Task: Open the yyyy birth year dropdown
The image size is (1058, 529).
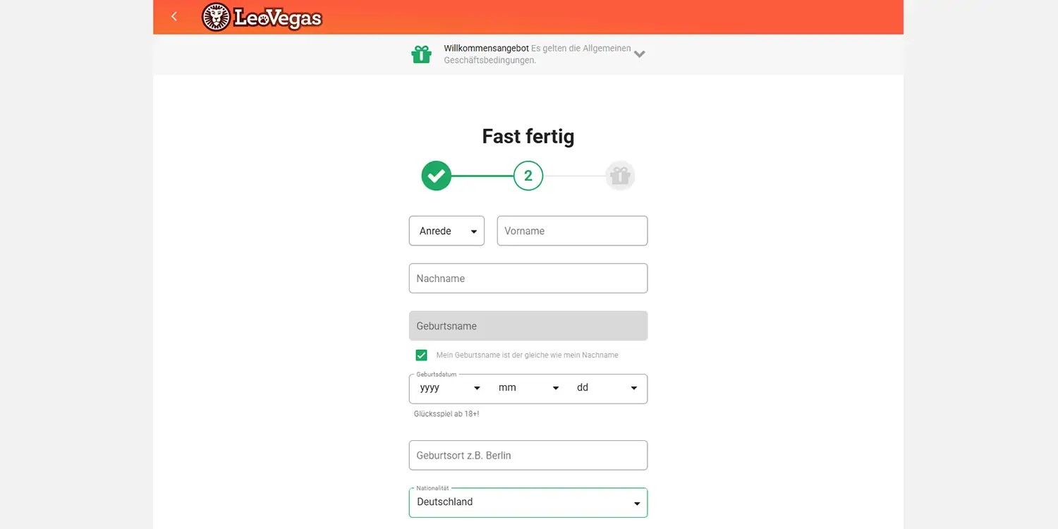Action: tap(449, 388)
